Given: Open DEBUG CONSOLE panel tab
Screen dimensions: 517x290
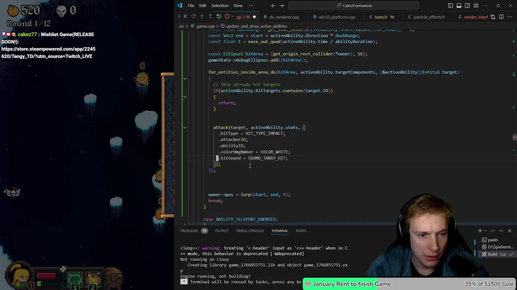Looking at the screenshot, I should [x=250, y=231].
